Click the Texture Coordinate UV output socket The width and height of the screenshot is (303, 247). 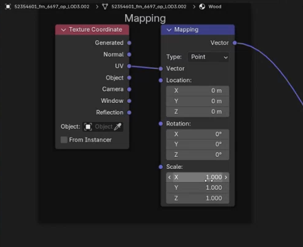(129, 66)
